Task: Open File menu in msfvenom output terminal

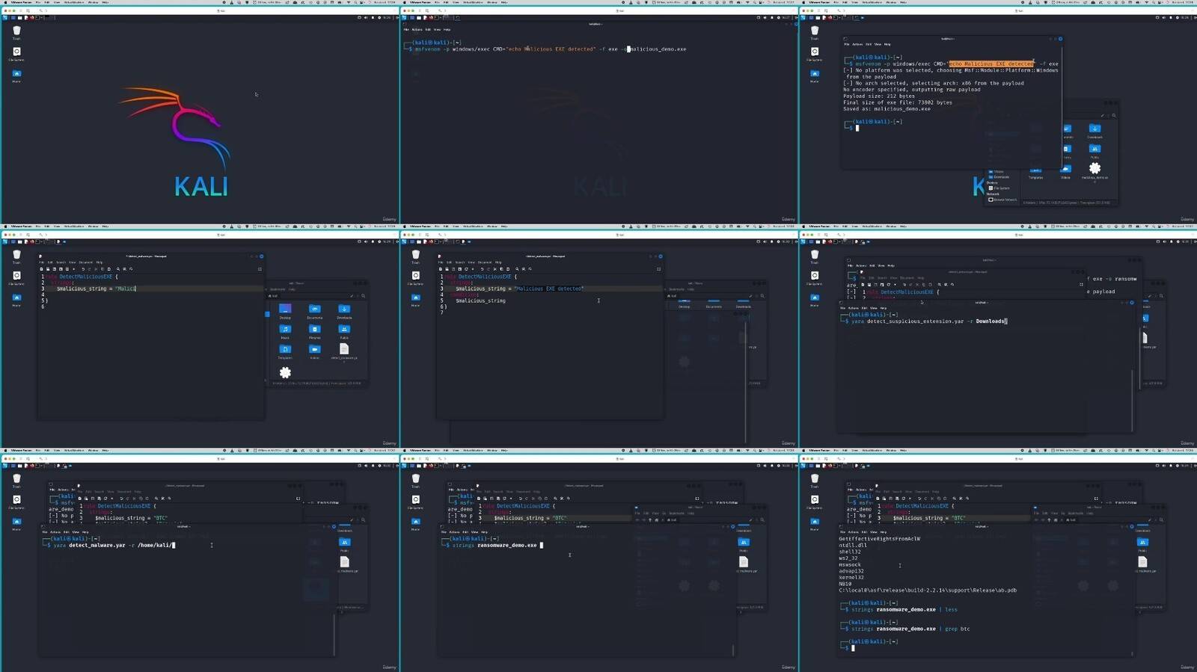Action: click(847, 44)
